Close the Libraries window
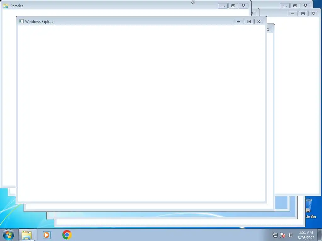The height and width of the screenshot is (241, 322). tap(244, 6)
